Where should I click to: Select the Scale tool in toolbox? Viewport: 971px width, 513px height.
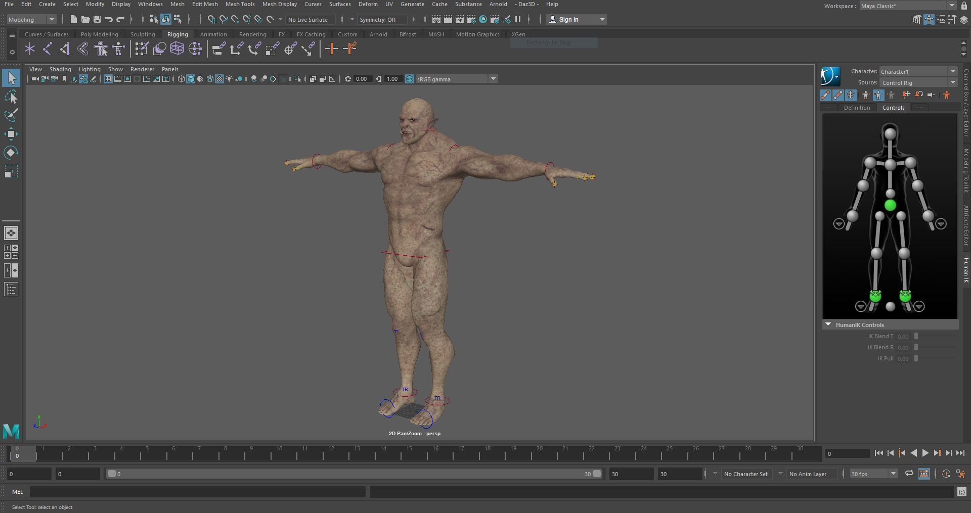point(11,171)
